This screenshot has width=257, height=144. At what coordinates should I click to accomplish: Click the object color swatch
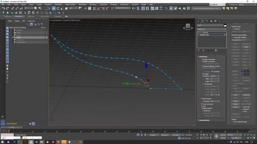point(225,25)
